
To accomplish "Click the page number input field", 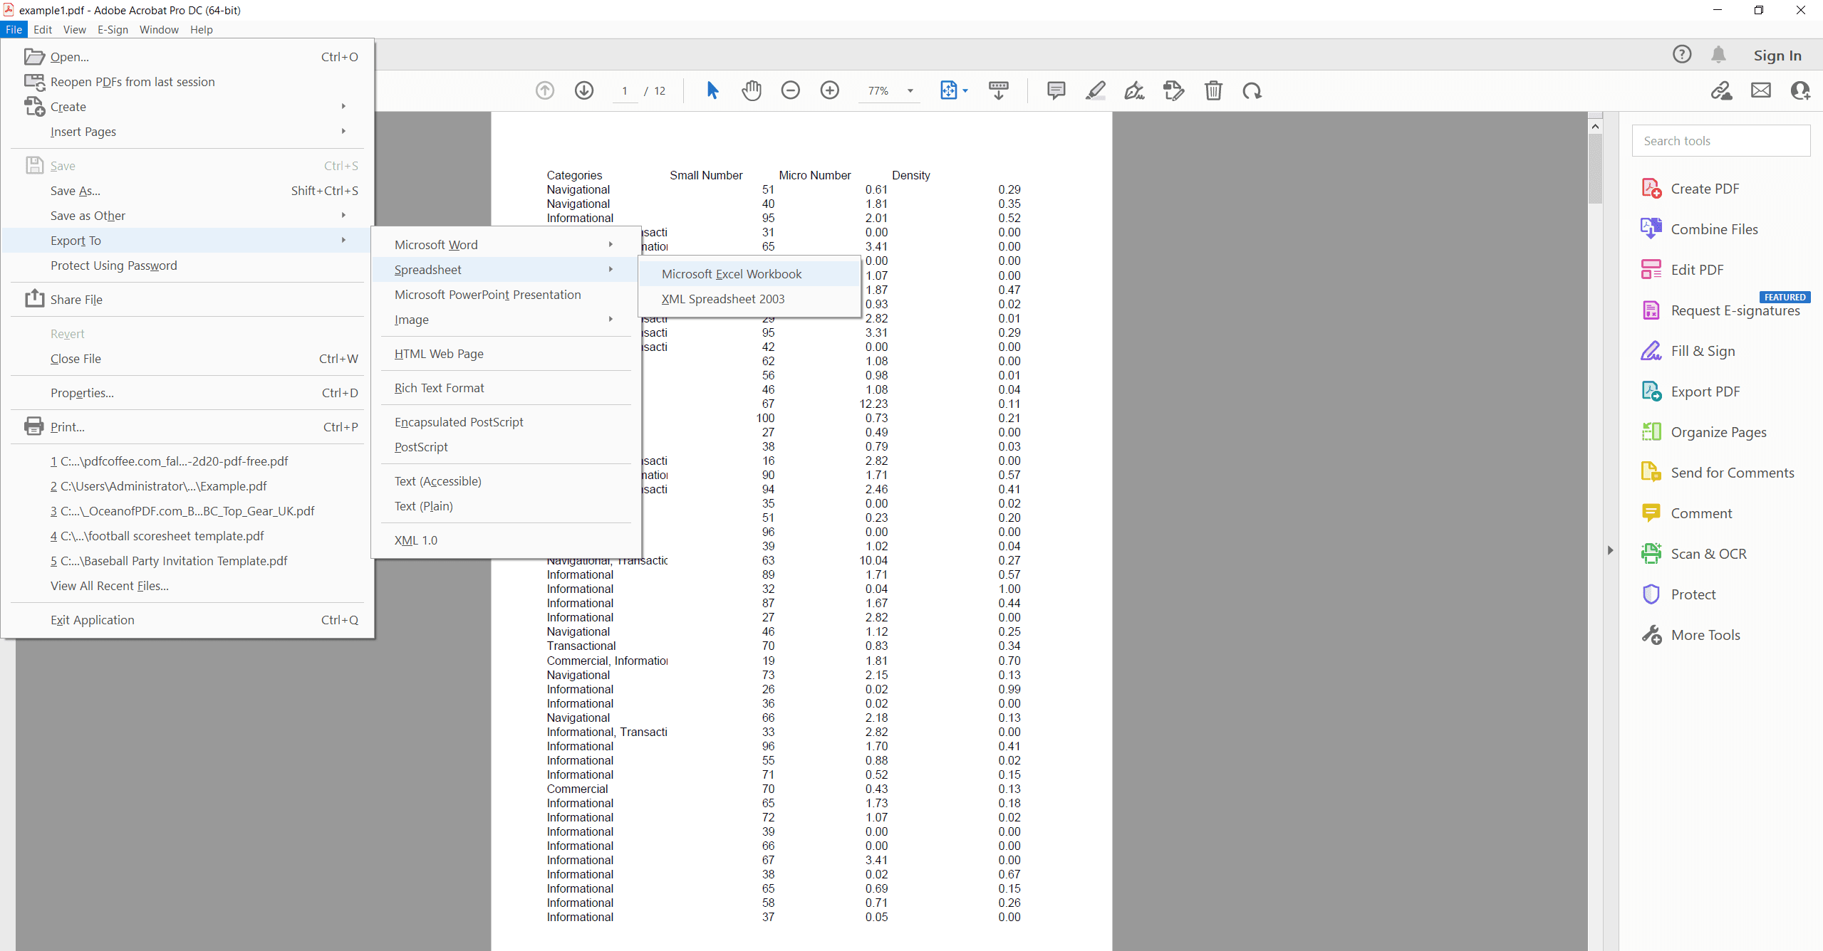I will point(625,90).
